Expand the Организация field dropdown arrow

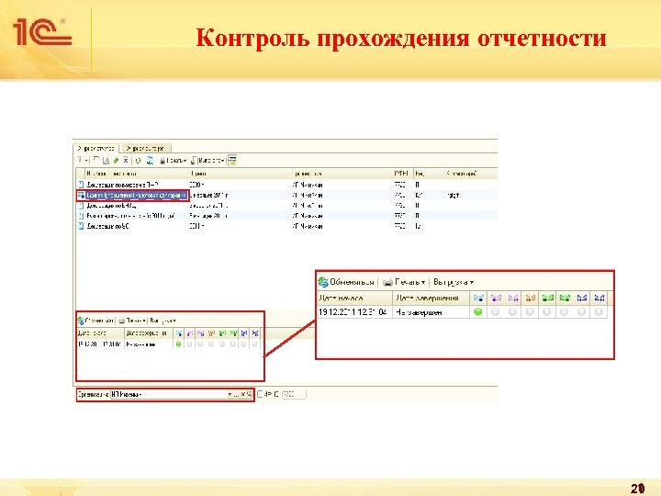[230, 395]
